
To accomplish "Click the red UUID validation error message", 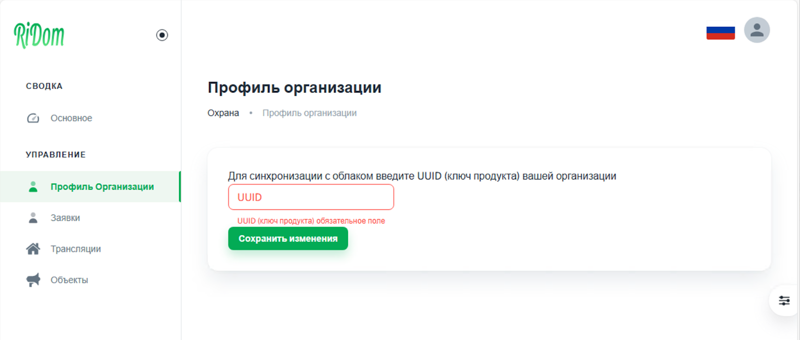I will [x=310, y=220].
